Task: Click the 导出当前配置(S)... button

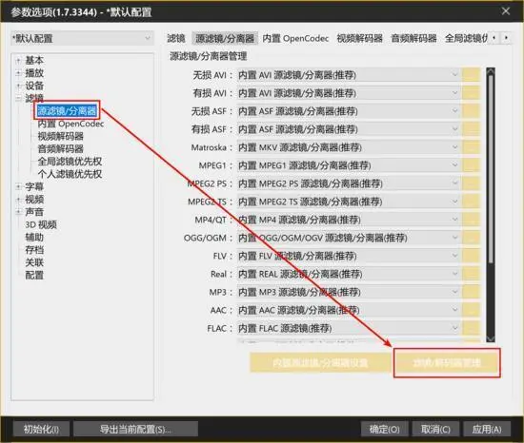Action: pos(135,429)
